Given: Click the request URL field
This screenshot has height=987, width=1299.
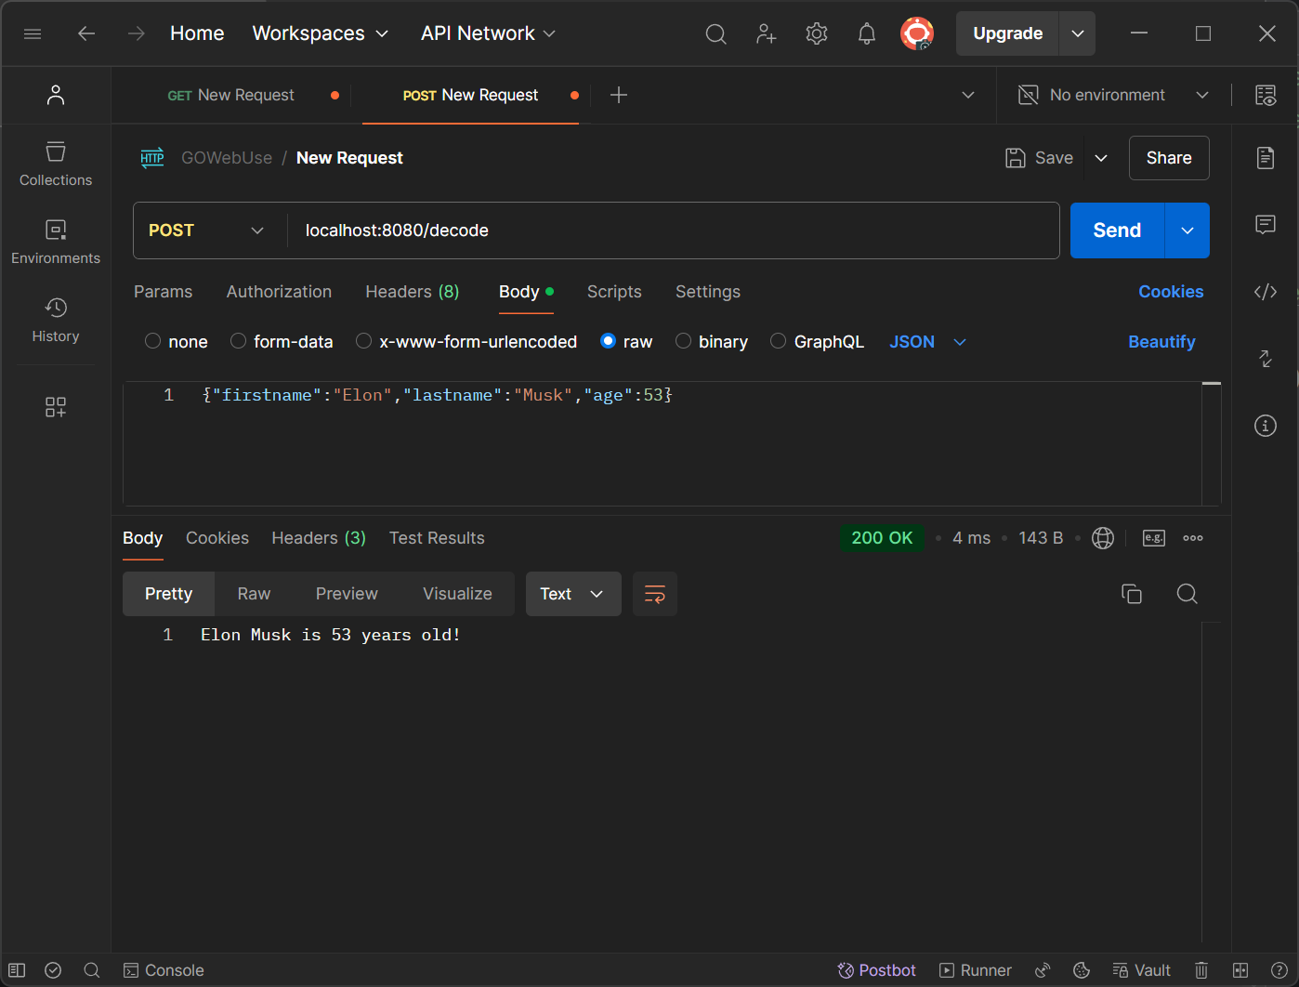Looking at the screenshot, I should click(x=674, y=230).
